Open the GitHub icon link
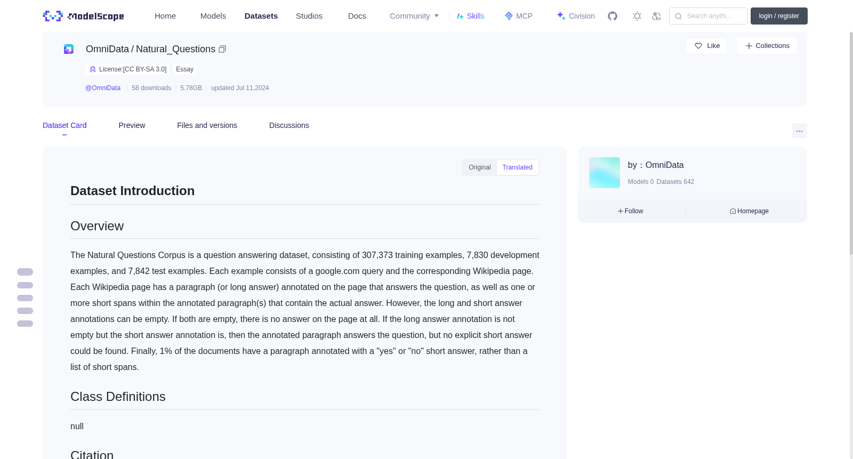 (x=613, y=16)
